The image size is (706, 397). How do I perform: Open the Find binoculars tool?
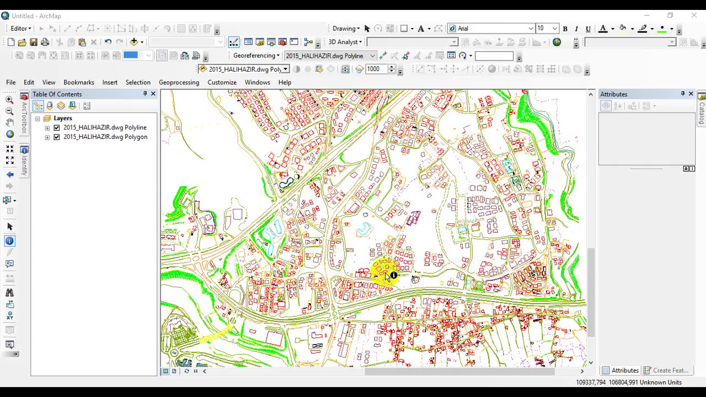(x=9, y=293)
